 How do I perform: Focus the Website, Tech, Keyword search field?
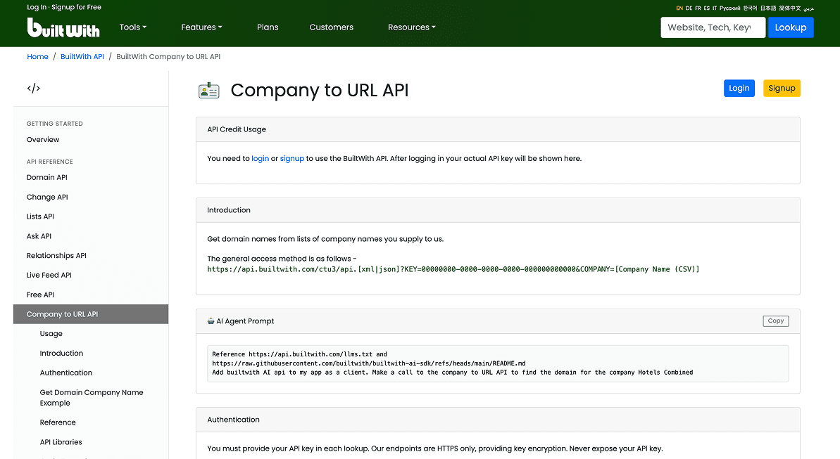click(713, 27)
